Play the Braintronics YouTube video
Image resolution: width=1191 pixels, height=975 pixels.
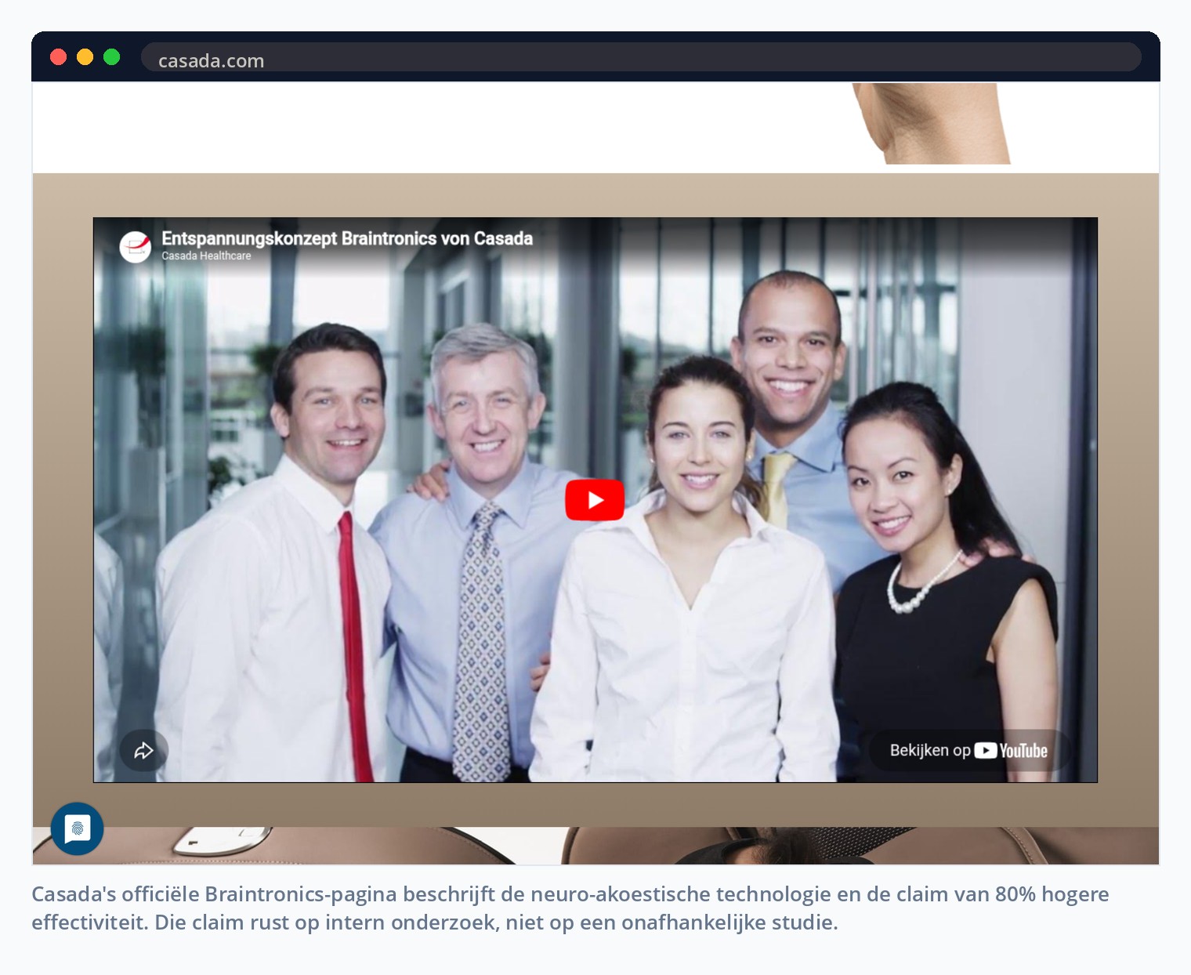[595, 500]
